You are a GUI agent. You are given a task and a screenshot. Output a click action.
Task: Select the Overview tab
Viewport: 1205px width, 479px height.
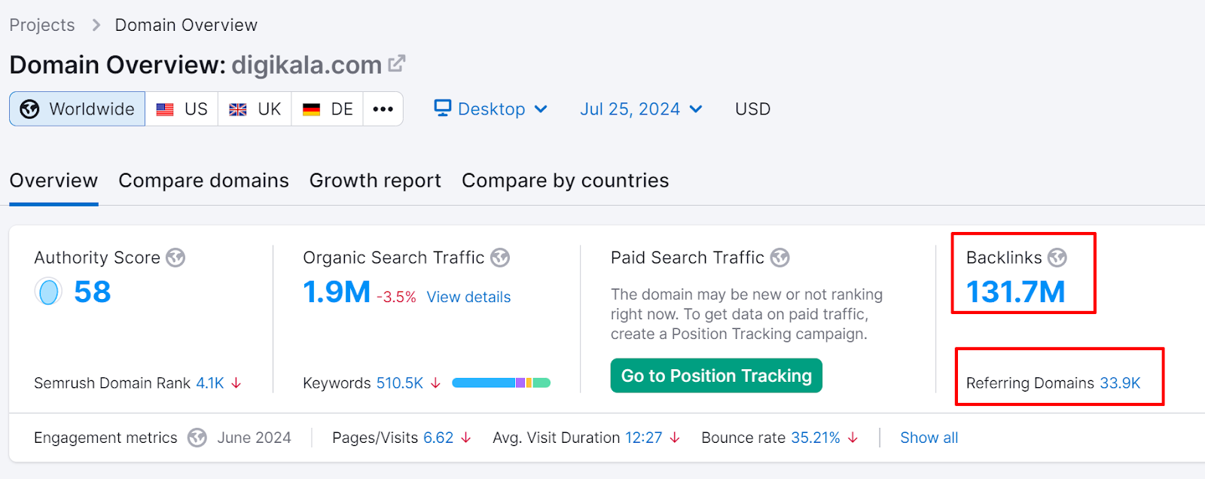coord(53,181)
